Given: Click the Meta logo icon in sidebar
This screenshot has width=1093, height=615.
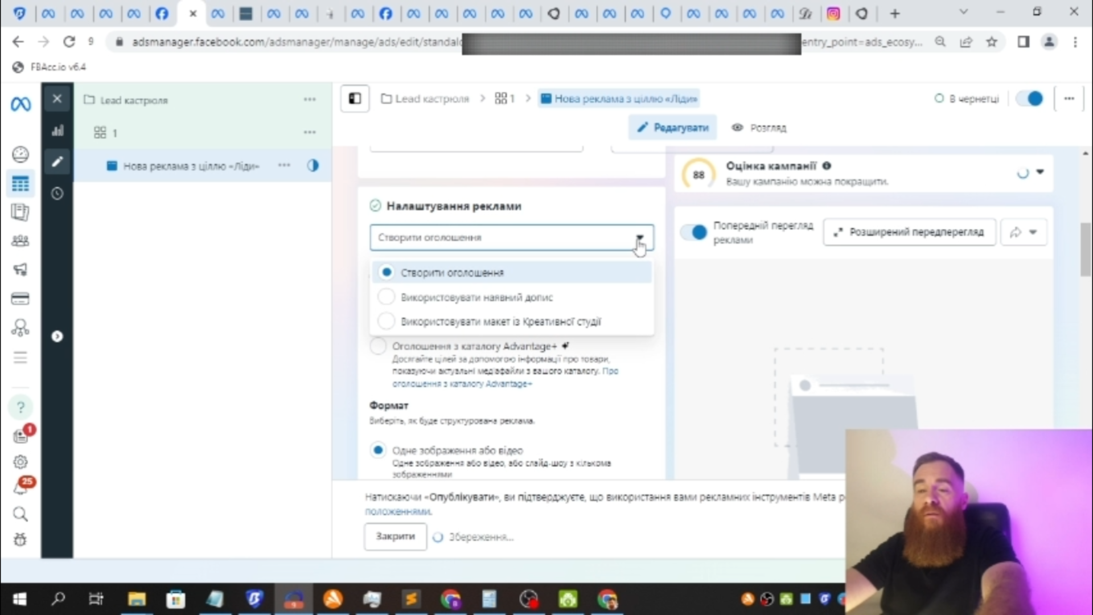Looking at the screenshot, I should pyautogui.click(x=20, y=104).
